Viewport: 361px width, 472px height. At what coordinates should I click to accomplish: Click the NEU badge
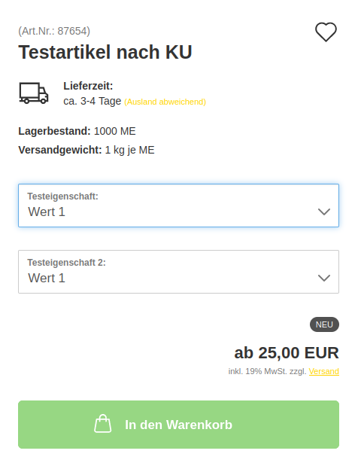click(324, 324)
